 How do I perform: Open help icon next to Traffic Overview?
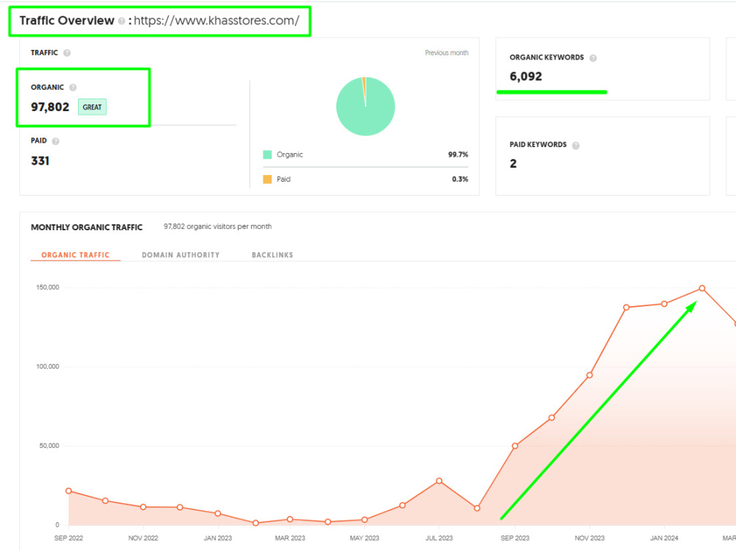pyautogui.click(x=121, y=21)
